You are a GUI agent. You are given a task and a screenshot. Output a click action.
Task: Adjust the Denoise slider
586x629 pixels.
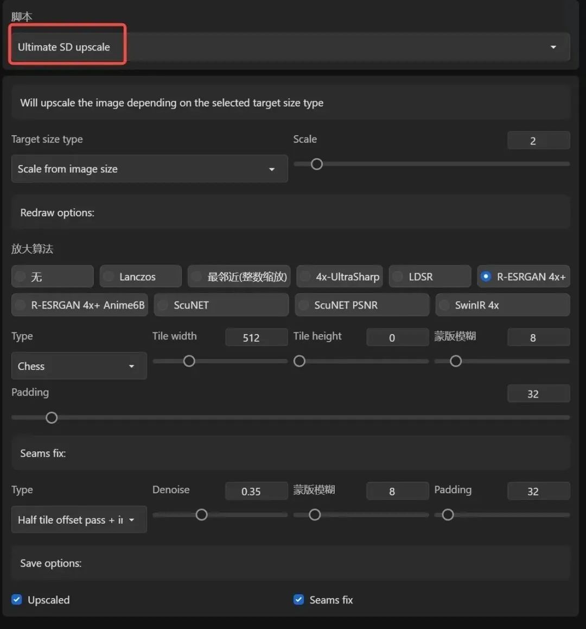pyautogui.click(x=202, y=515)
